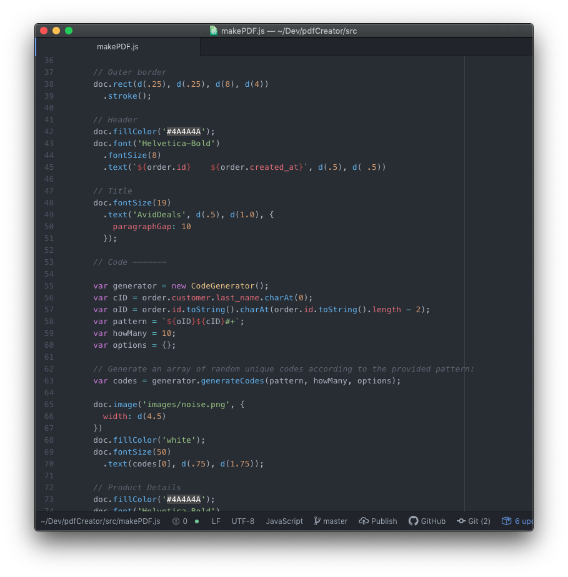This screenshot has height=577, width=568.
Task: Click 'generateCodes' method on line 63
Action: pos(232,381)
